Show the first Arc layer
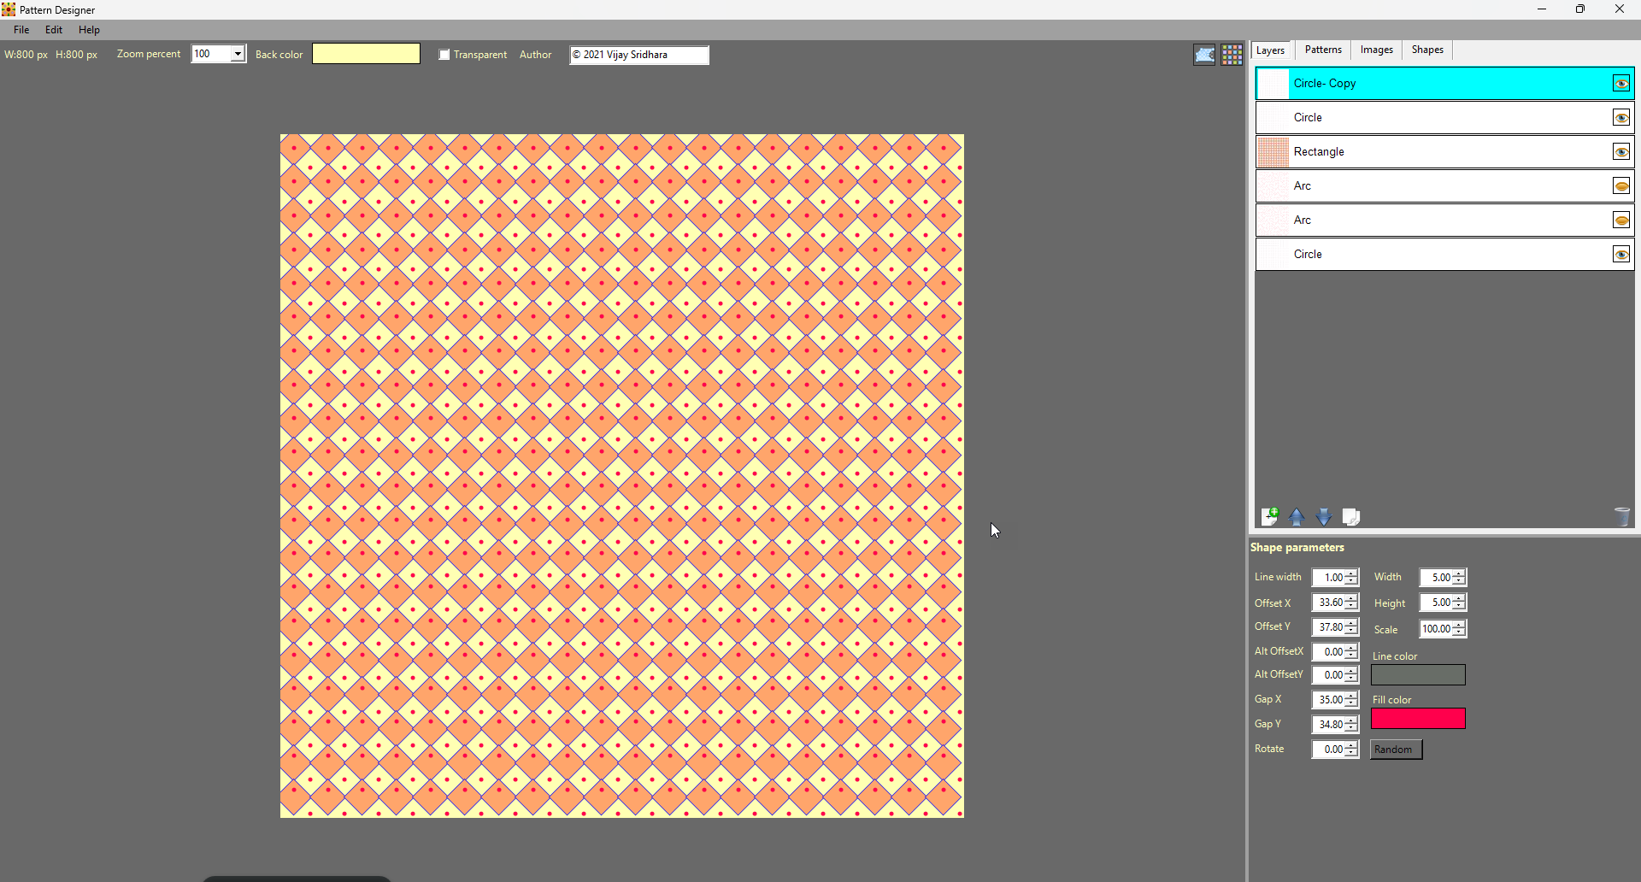The width and height of the screenshot is (1641, 882). 1620,185
